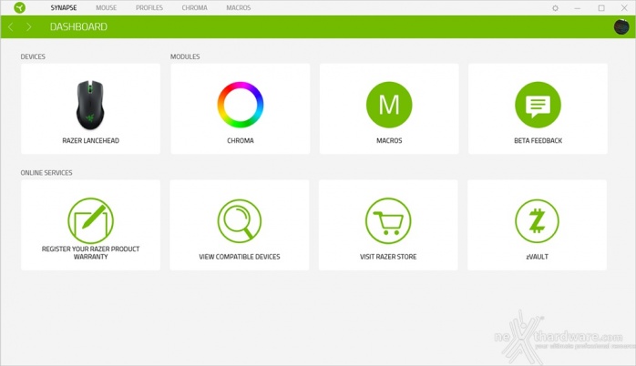Click the Dashboard heading
The height and width of the screenshot is (366, 636).
point(78,26)
